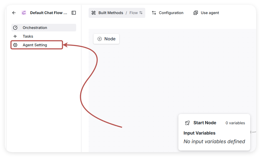Select the Tasks sidebar item
The height and width of the screenshot is (157, 261).
tap(28, 36)
